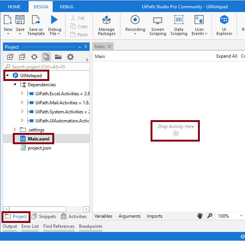Click the Copy command

click(79, 26)
